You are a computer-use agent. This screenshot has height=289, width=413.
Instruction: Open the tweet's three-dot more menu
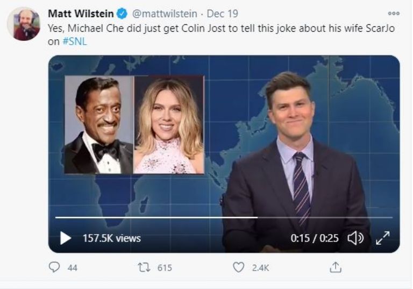(x=394, y=13)
